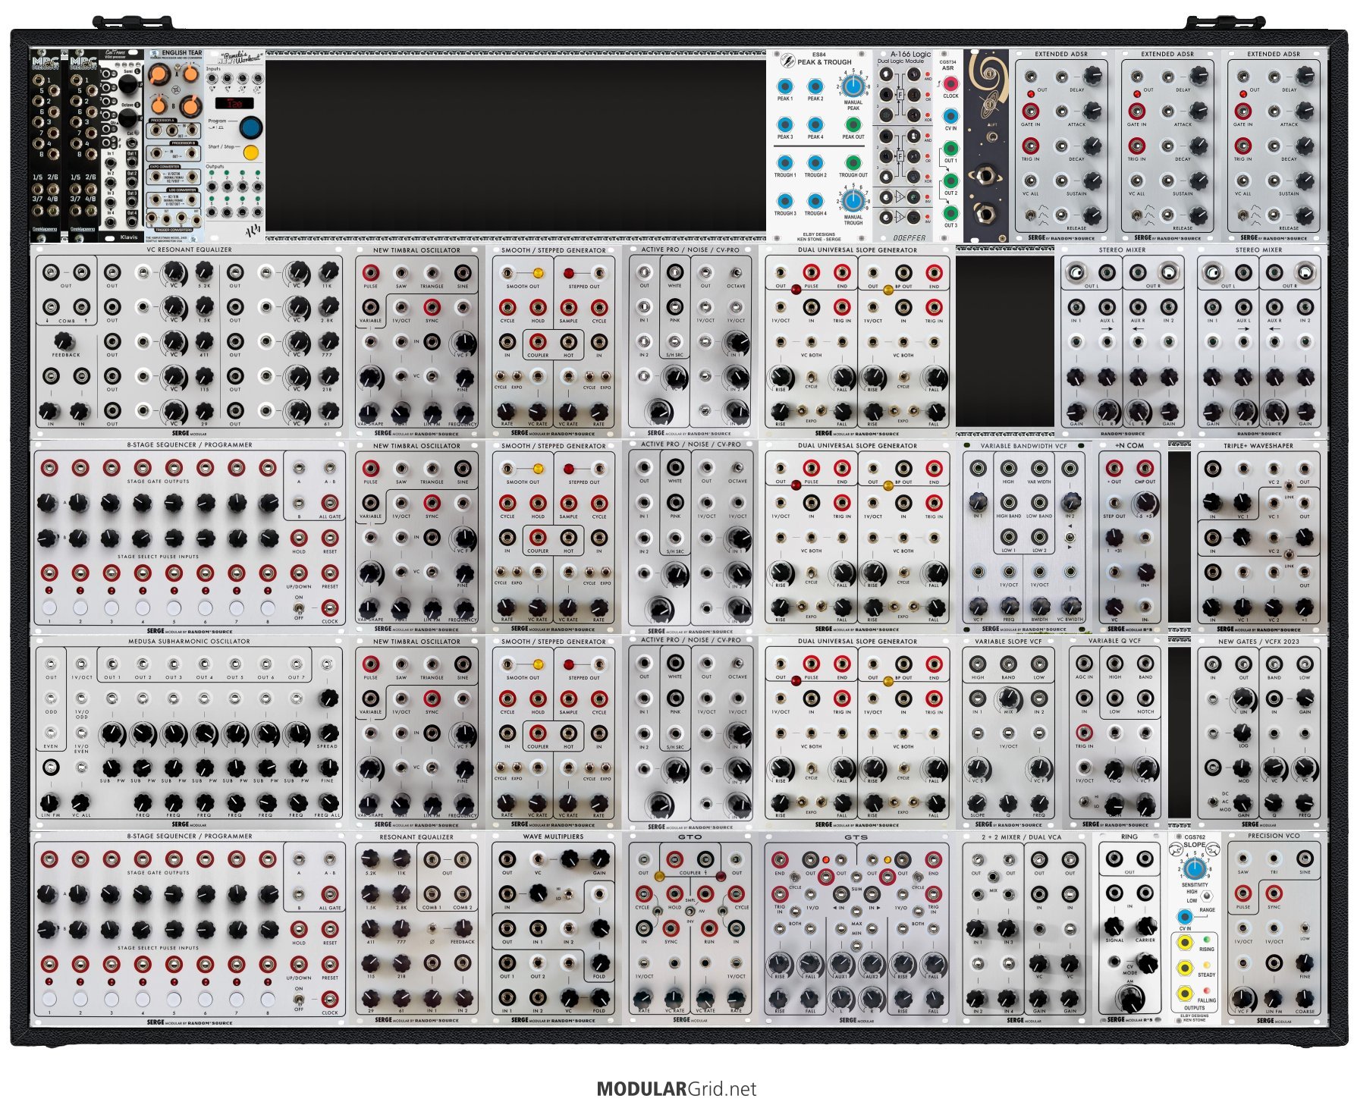Click the red SYNC jack on Precision VCO
The height and width of the screenshot is (1105, 1354).
[x=1273, y=893]
